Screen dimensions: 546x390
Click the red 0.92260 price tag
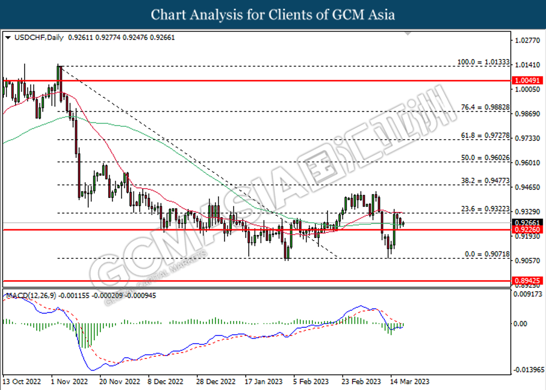pos(527,230)
